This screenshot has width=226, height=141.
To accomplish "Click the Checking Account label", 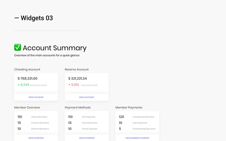I will 27,69.
